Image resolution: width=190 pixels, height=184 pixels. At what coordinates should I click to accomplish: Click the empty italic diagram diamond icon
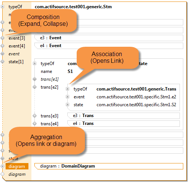pos(2,174)
